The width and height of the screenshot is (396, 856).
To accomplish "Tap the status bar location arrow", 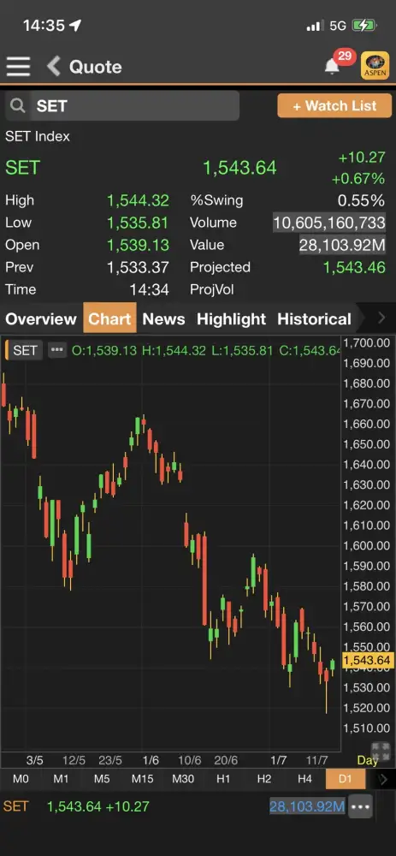I will click(x=75, y=25).
